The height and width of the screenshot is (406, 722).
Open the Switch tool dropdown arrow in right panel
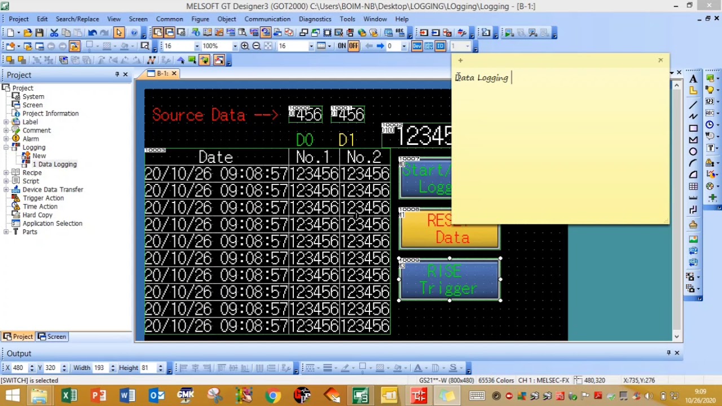coord(717,80)
